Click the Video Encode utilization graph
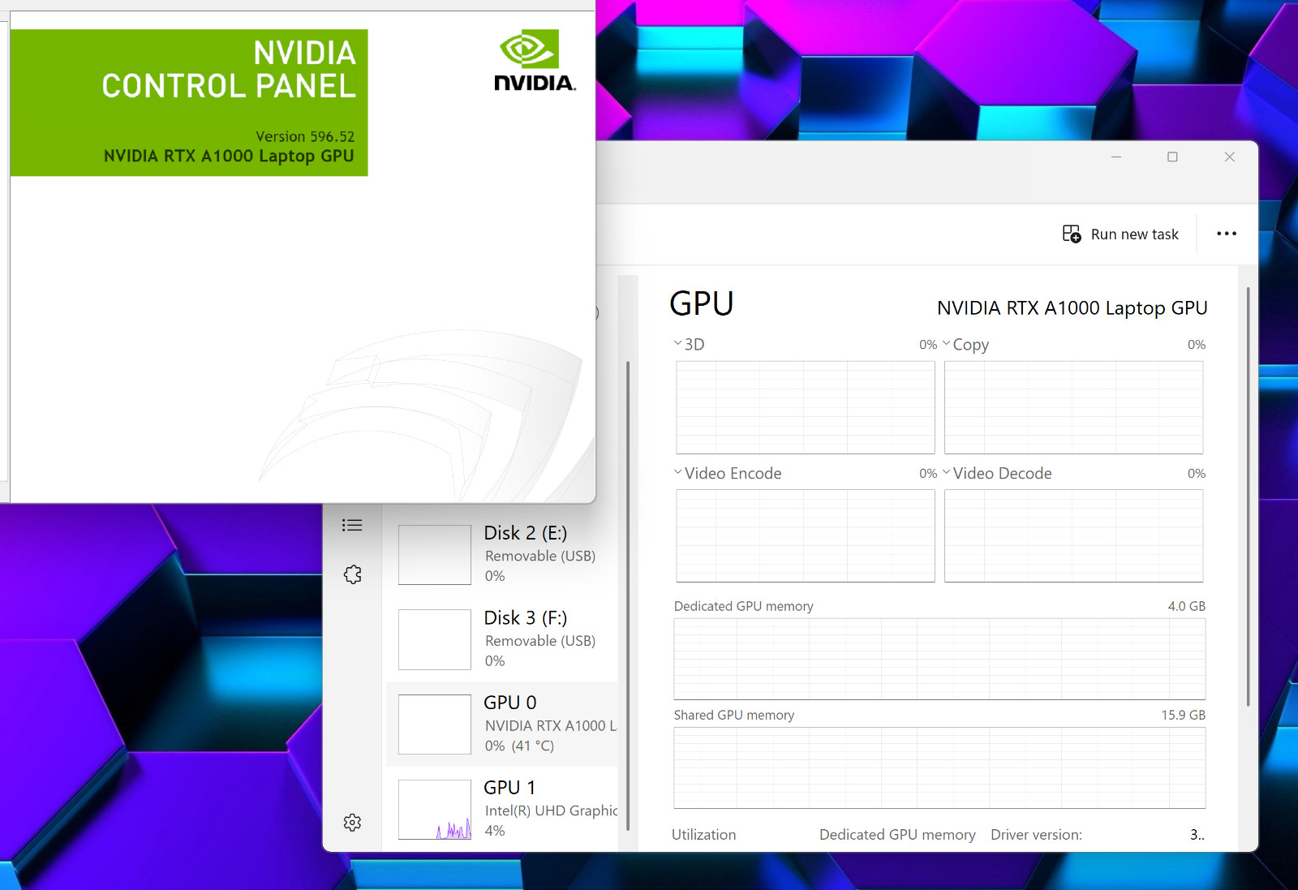 tap(806, 535)
